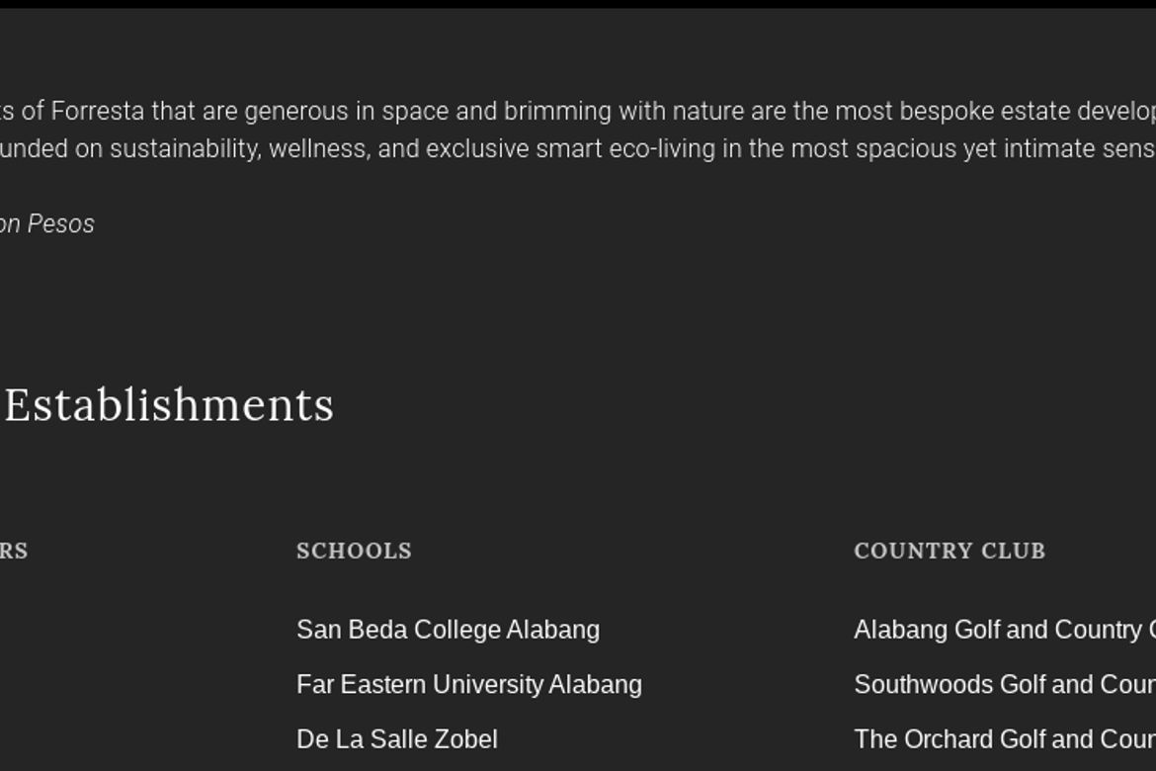
Task: Click the italic Pesos price note
Action: (47, 223)
